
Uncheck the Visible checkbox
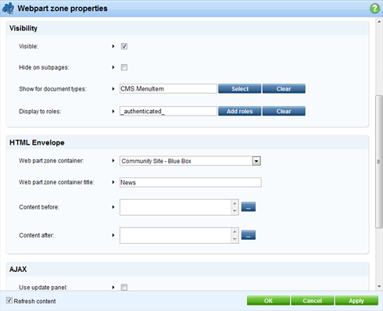[x=124, y=46]
